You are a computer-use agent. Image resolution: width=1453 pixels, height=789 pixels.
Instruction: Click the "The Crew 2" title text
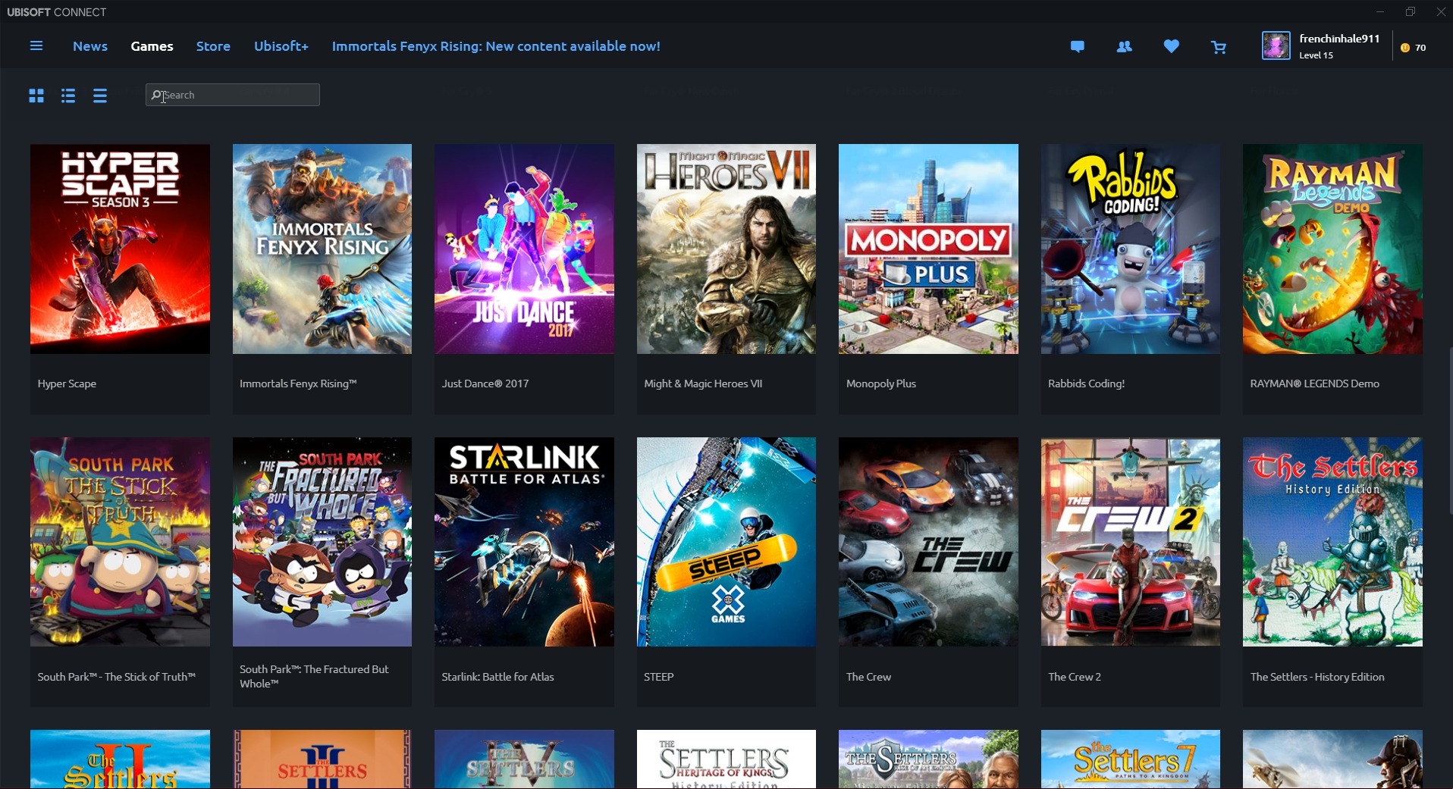1075,677
